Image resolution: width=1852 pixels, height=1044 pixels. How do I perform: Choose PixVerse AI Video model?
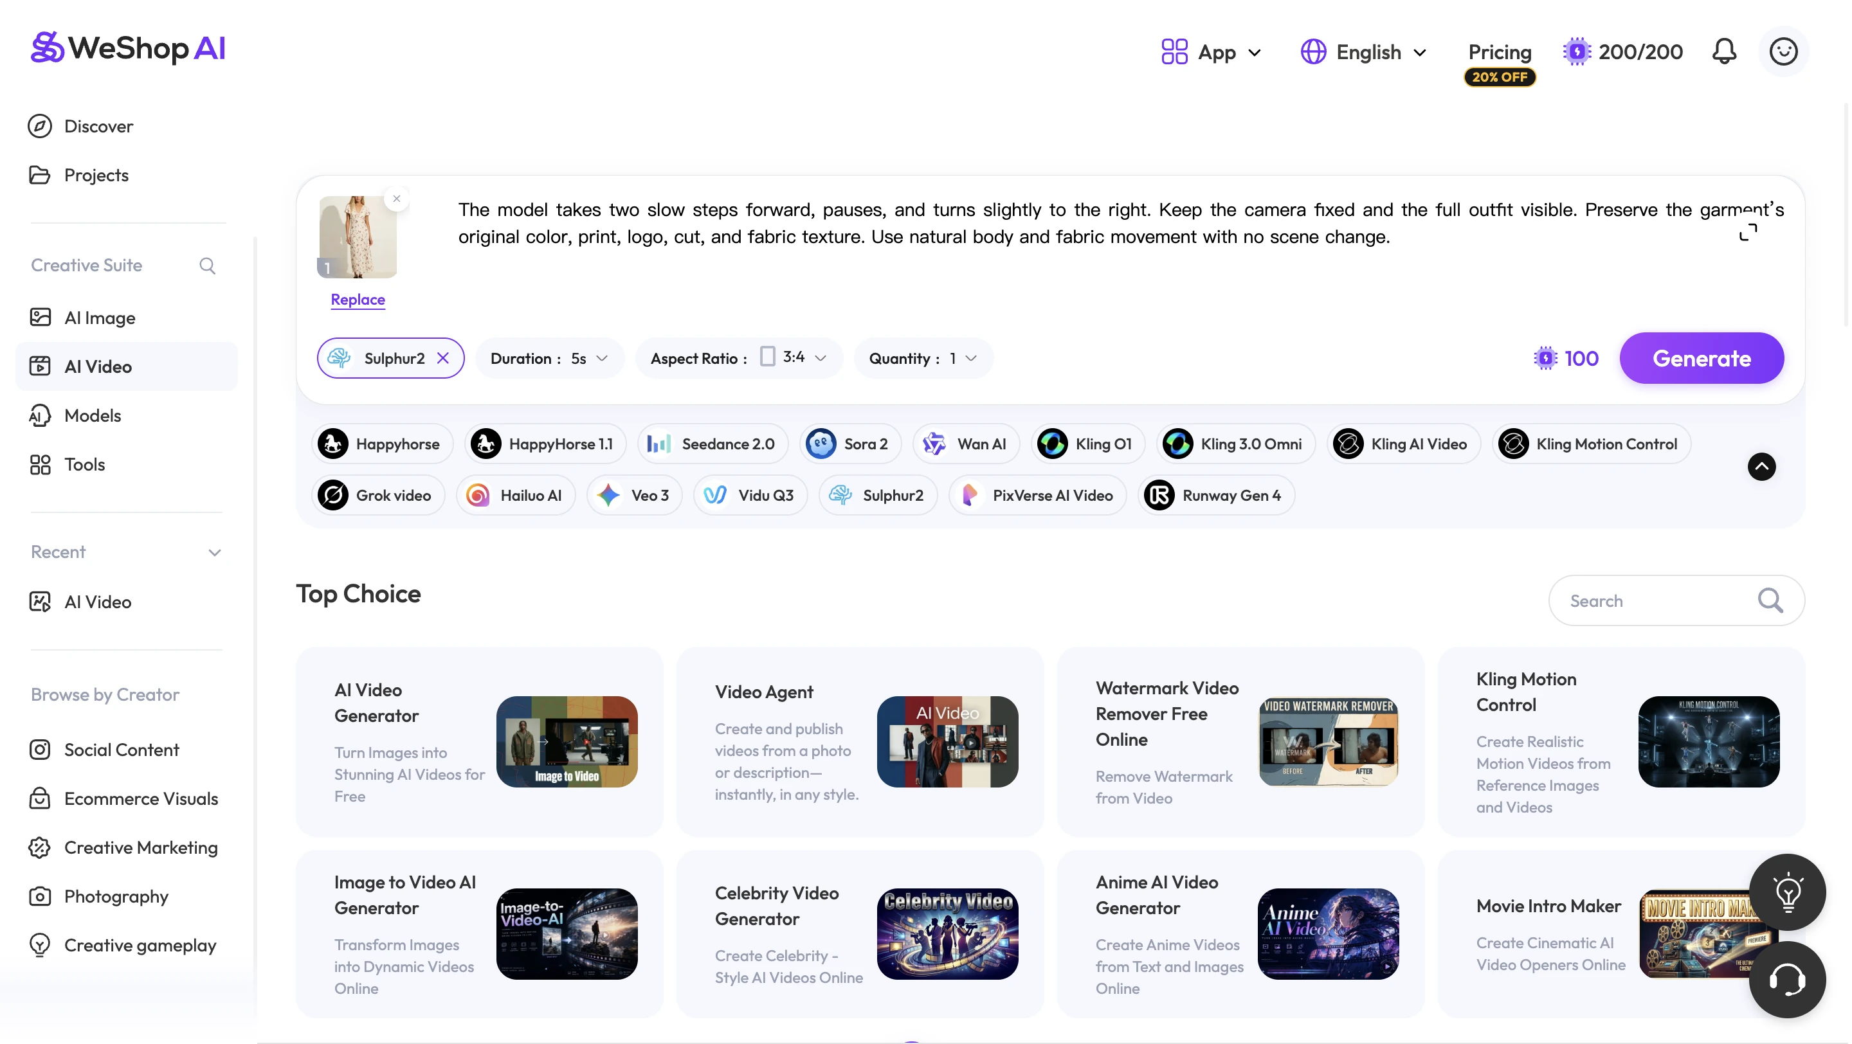[x=1037, y=495]
